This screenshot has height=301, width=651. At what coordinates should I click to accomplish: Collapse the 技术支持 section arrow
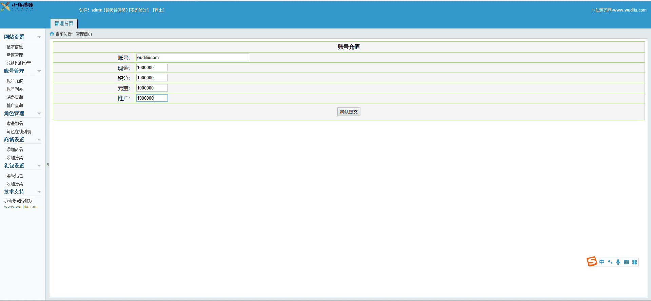39,192
